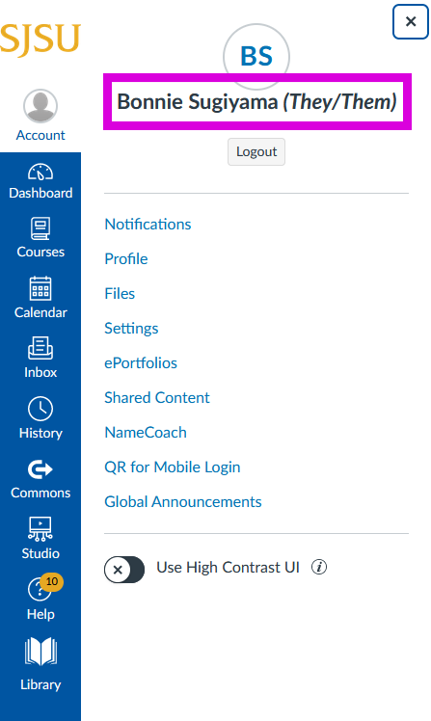The height and width of the screenshot is (721, 431).
Task: Open account Settings link
Action: pos(131,329)
